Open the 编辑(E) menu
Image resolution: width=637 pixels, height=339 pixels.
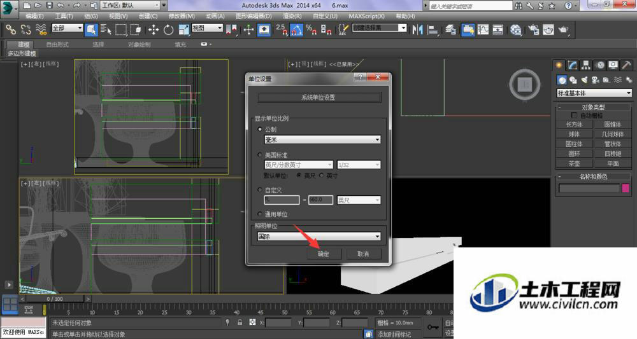34,17
